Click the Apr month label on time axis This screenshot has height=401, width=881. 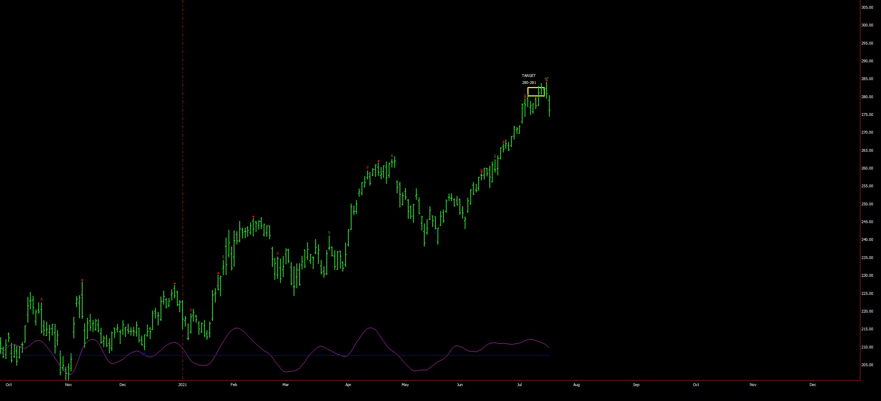[348, 385]
